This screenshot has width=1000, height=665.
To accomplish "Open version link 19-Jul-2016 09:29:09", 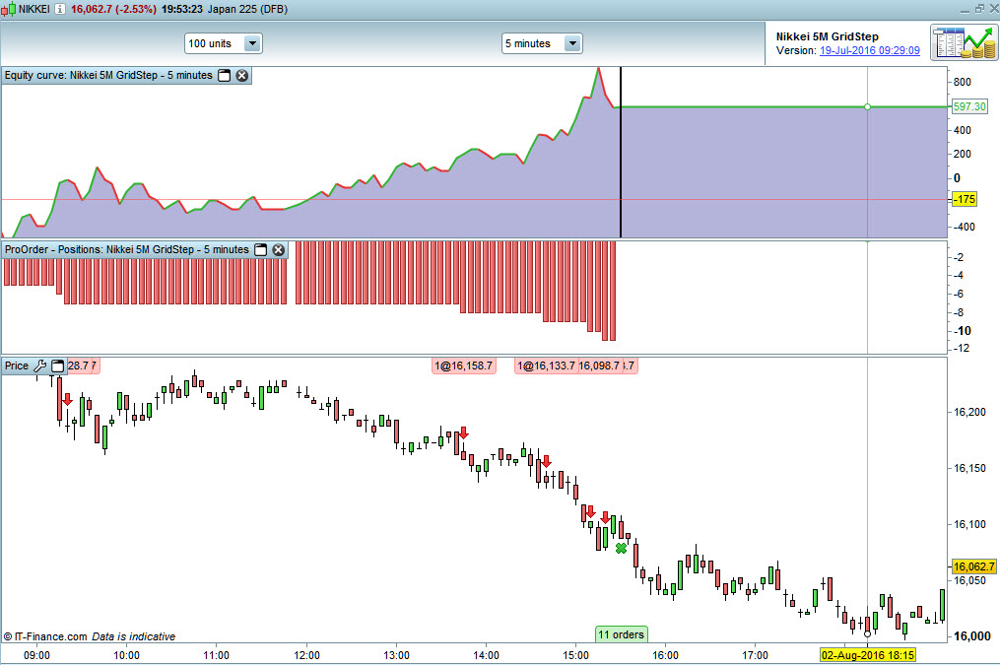I will pos(869,50).
